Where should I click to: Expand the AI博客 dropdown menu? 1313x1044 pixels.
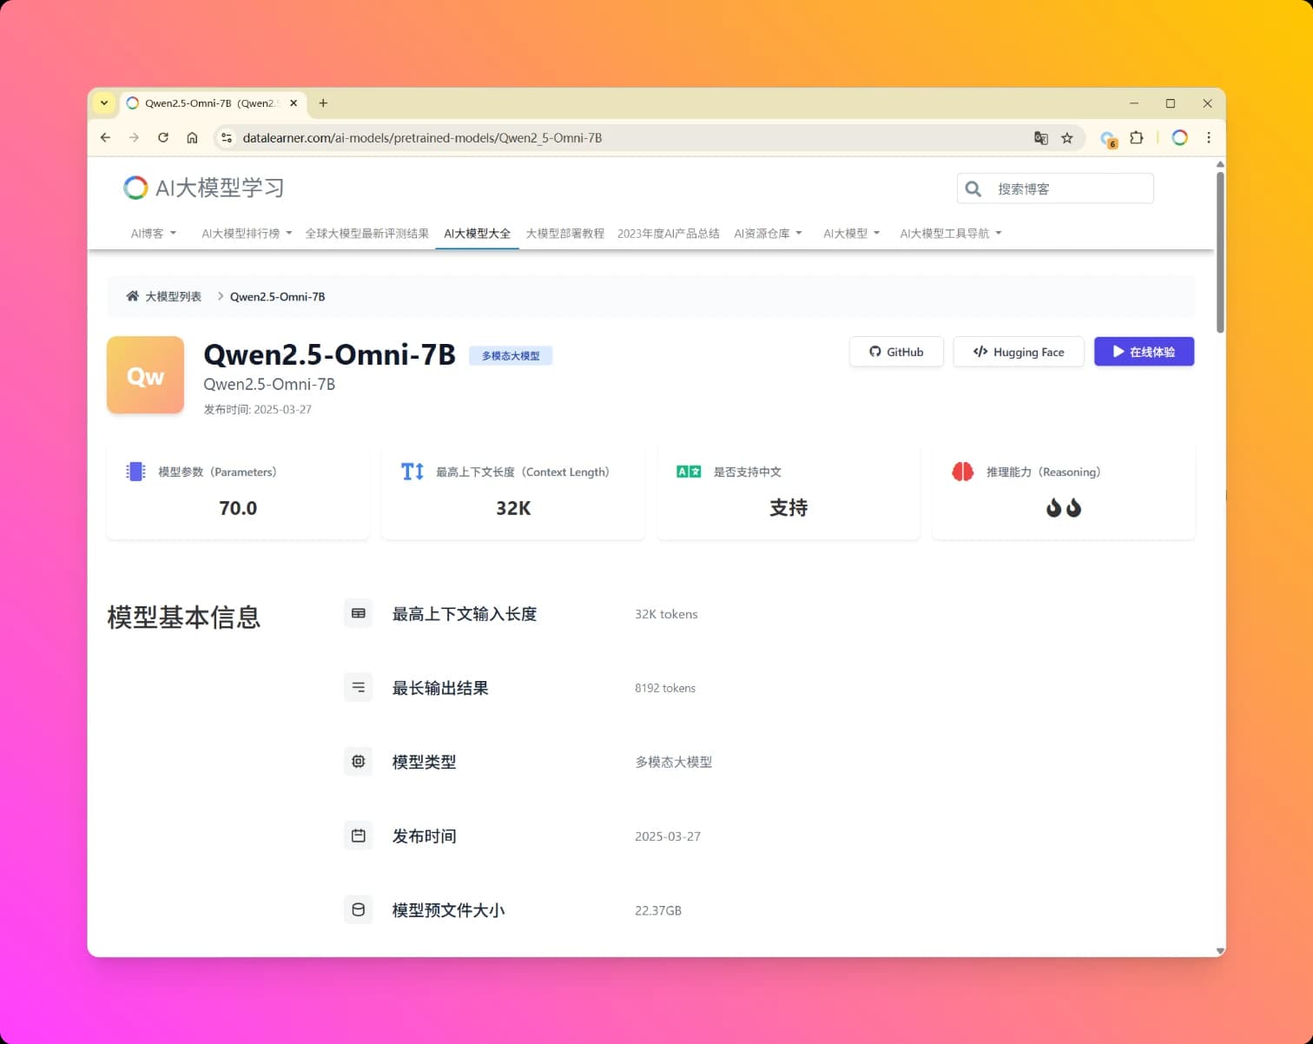153,233
